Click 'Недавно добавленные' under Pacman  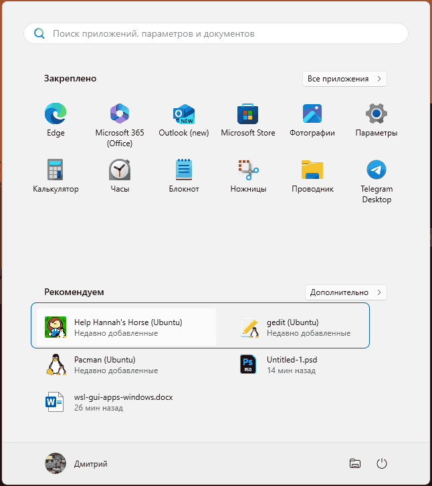click(x=116, y=371)
